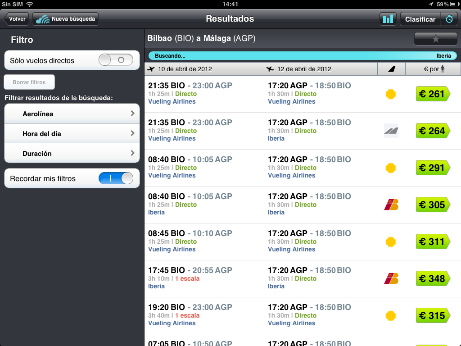Expand the Aerolínea filter
The width and height of the screenshot is (461, 346).
tap(72, 114)
